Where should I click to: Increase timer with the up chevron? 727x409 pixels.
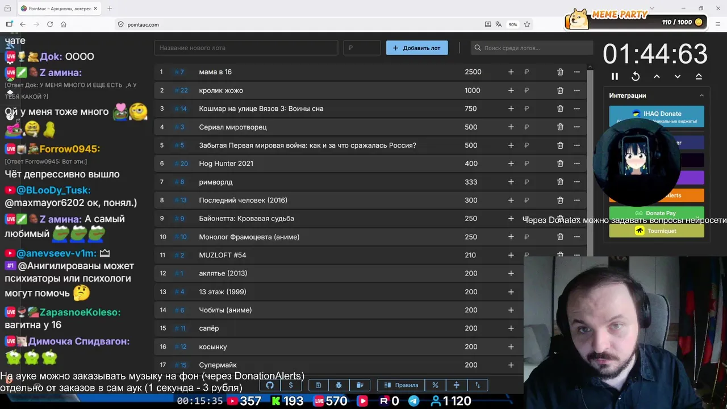pyautogui.click(x=657, y=76)
